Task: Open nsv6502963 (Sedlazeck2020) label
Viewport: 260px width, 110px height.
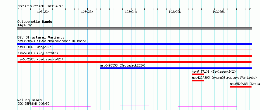Action: (40, 59)
